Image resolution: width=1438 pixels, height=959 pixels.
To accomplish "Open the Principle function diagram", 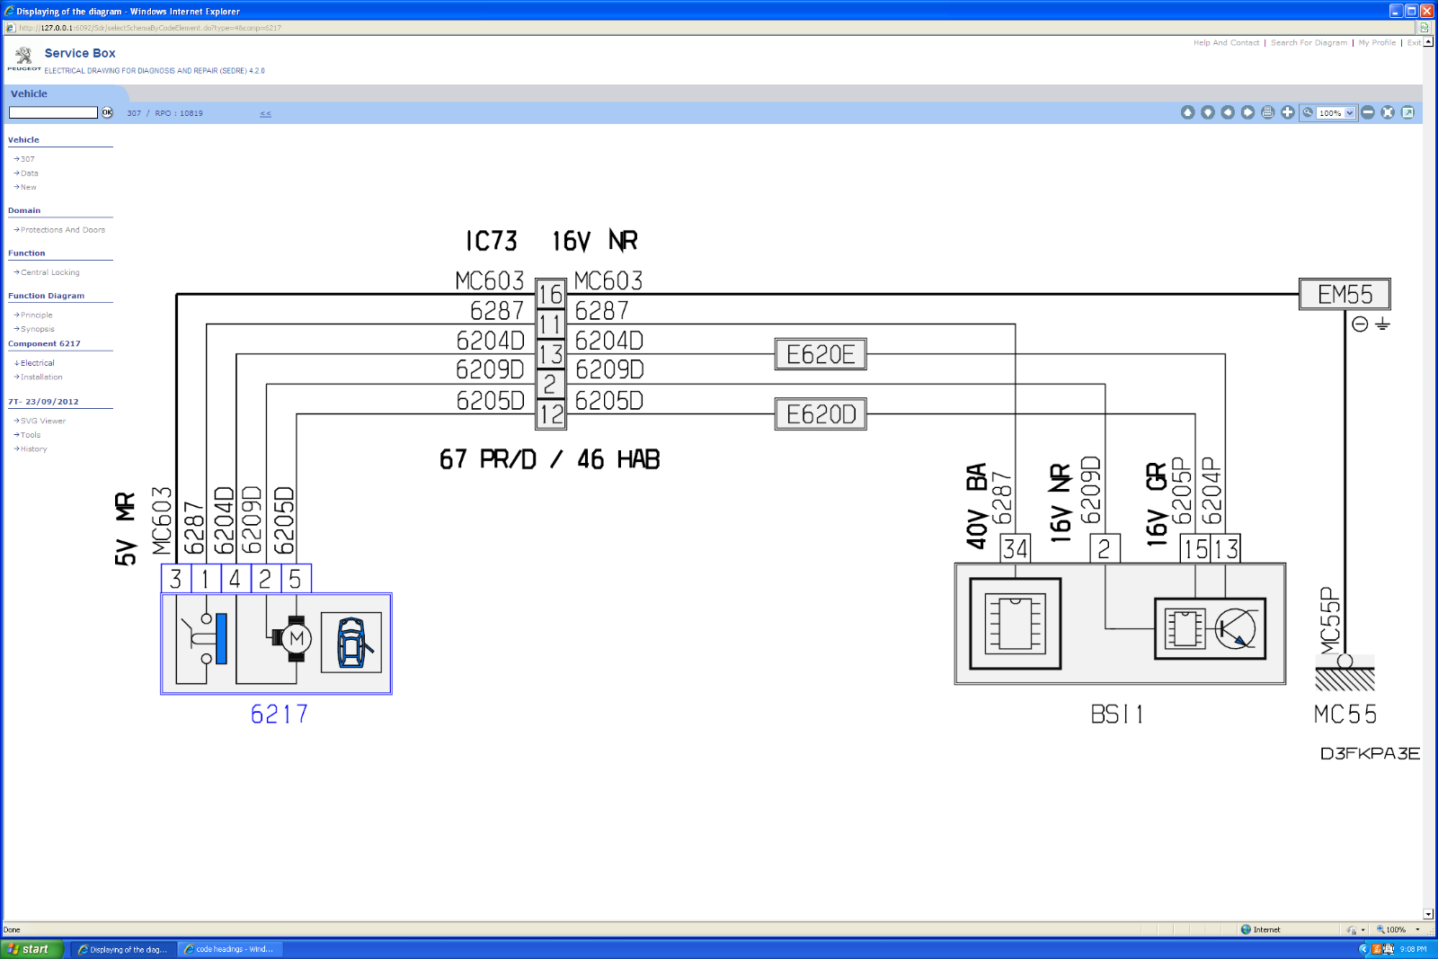I will pyautogui.click(x=37, y=315).
